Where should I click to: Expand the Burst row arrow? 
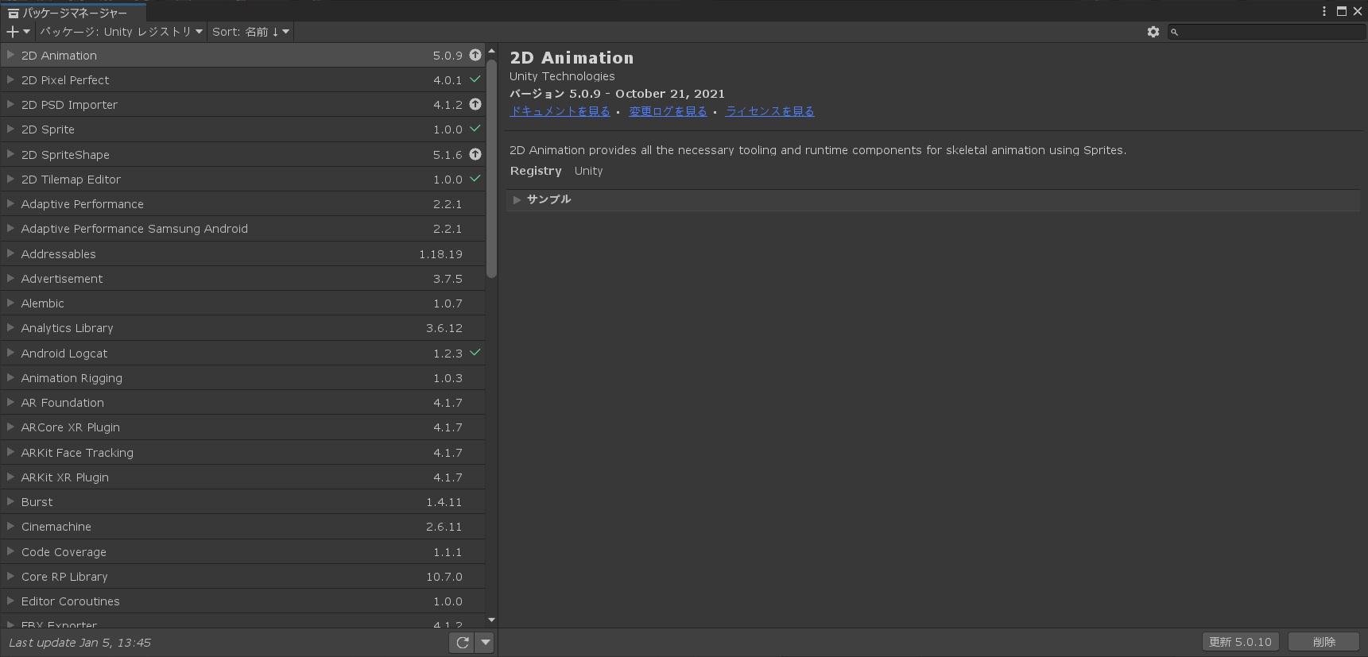click(10, 501)
